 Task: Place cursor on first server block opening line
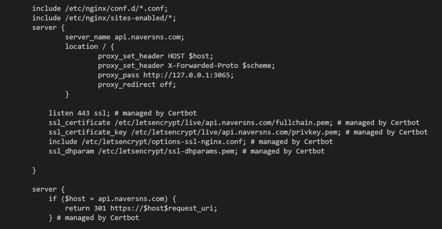point(48,28)
